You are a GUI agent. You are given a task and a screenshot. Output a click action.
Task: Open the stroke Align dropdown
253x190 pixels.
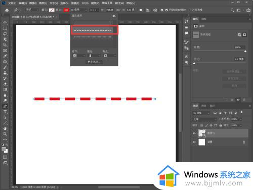click(x=79, y=56)
